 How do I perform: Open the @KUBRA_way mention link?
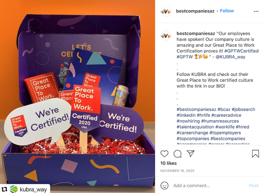click(x=230, y=57)
